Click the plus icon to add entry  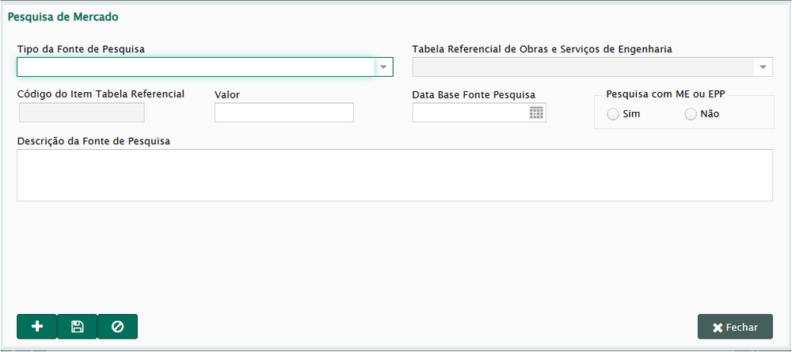(37, 327)
